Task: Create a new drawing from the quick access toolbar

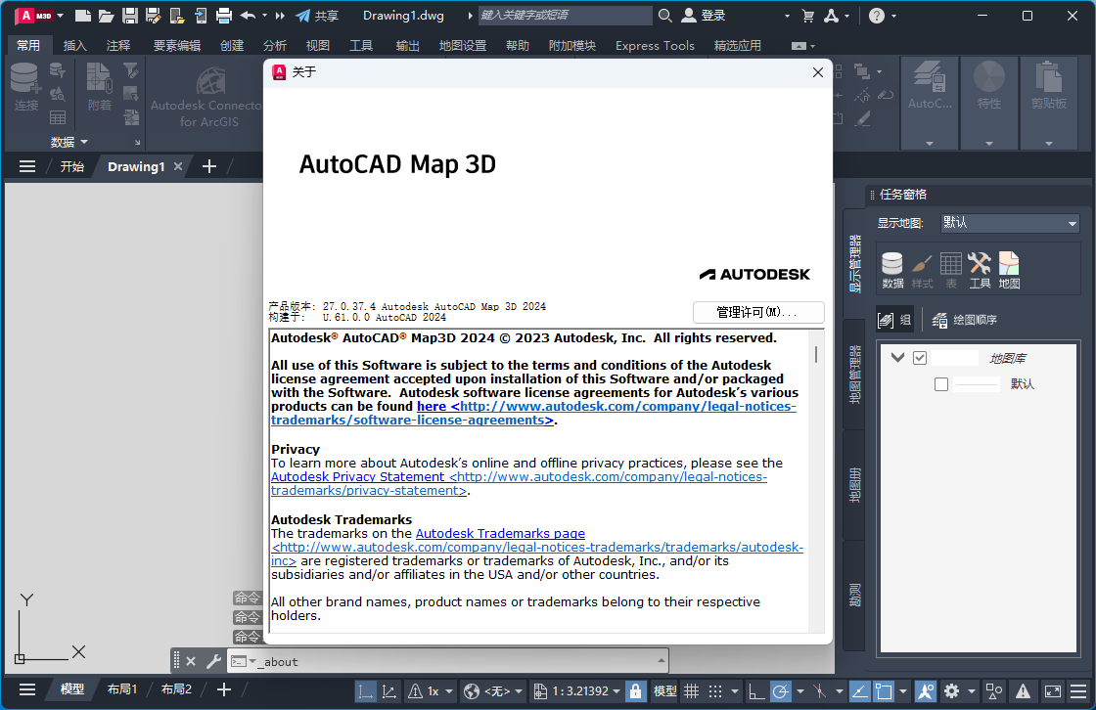Action: pos(82,16)
